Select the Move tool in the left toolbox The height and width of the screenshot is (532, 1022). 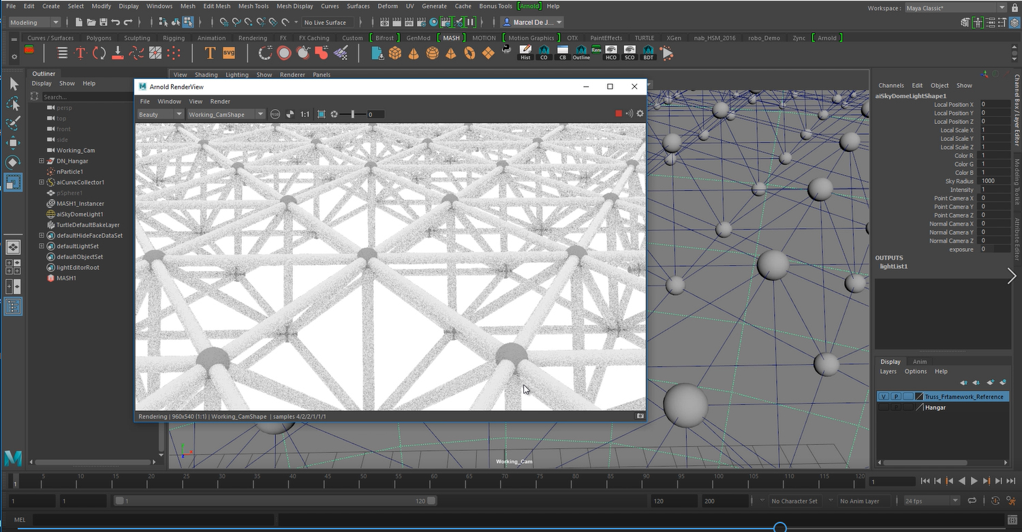pos(14,141)
